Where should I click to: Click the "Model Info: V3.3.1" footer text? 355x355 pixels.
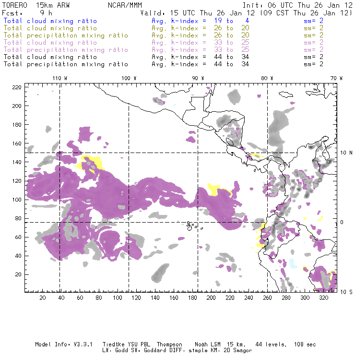64,344
